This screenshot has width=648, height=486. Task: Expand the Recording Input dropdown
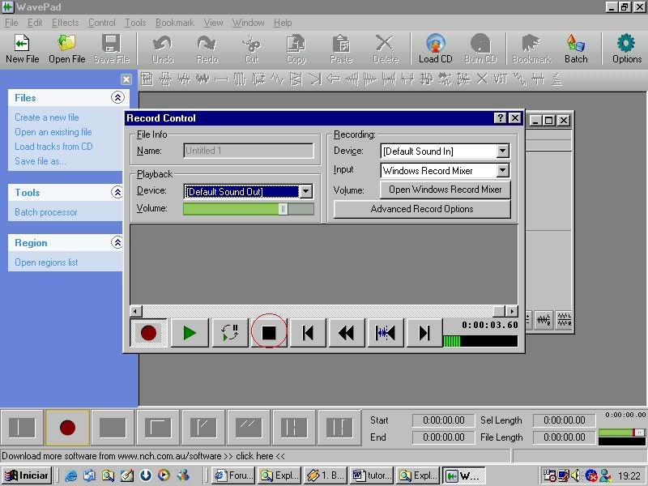pyautogui.click(x=502, y=171)
